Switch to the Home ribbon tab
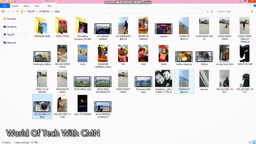This screenshot has width=256, height=144. click(15, 6)
